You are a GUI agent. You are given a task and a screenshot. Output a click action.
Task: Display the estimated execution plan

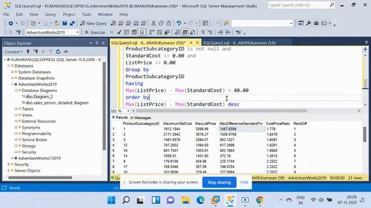(x=126, y=32)
